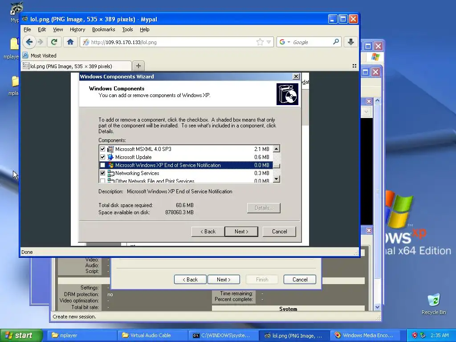Click the Google search engine icon
Screen dimensions: 456x342
pyautogui.click(x=282, y=42)
